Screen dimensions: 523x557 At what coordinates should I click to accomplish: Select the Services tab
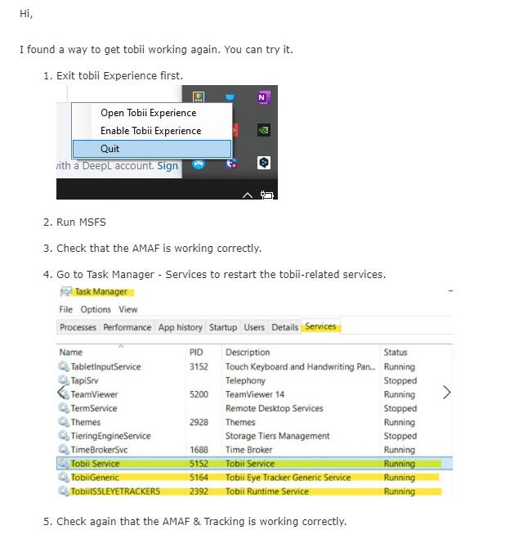coord(320,326)
